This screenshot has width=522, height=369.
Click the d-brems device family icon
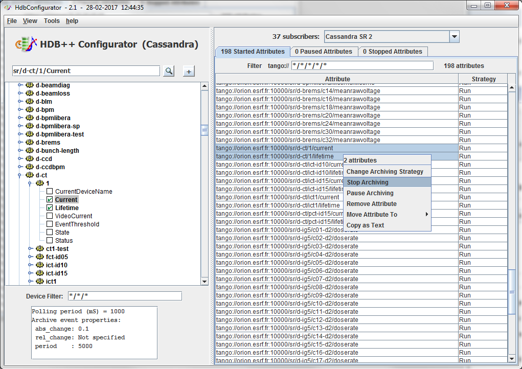(30, 143)
